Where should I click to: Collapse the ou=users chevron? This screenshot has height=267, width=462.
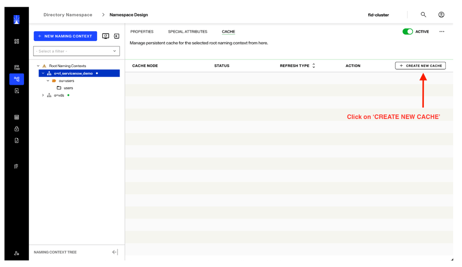point(48,80)
